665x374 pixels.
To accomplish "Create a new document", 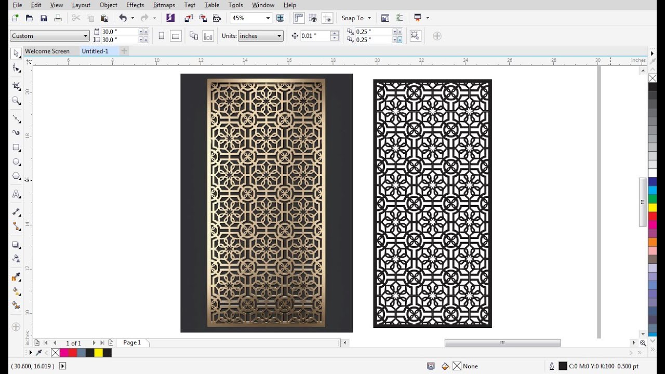I will [x=15, y=18].
